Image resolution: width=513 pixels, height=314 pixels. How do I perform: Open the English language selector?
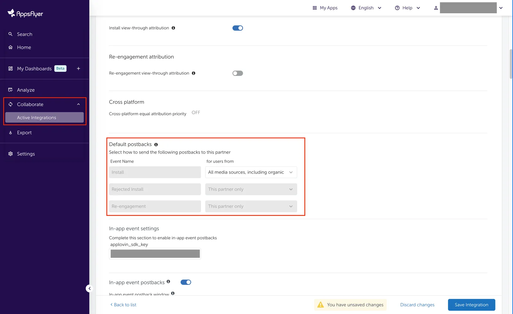pyautogui.click(x=366, y=8)
